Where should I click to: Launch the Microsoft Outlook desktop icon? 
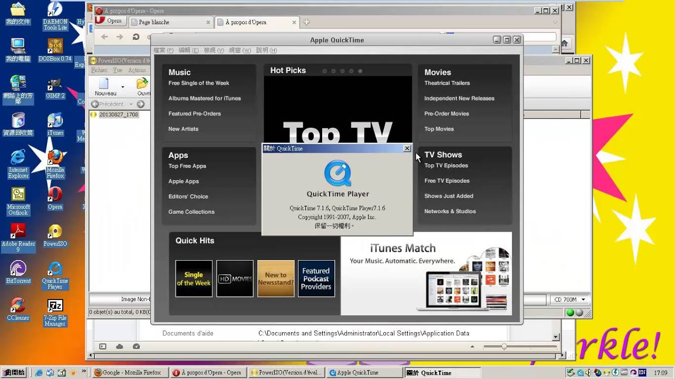coord(18,201)
